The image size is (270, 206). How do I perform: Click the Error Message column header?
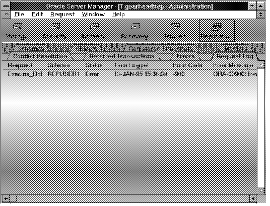tap(233, 65)
